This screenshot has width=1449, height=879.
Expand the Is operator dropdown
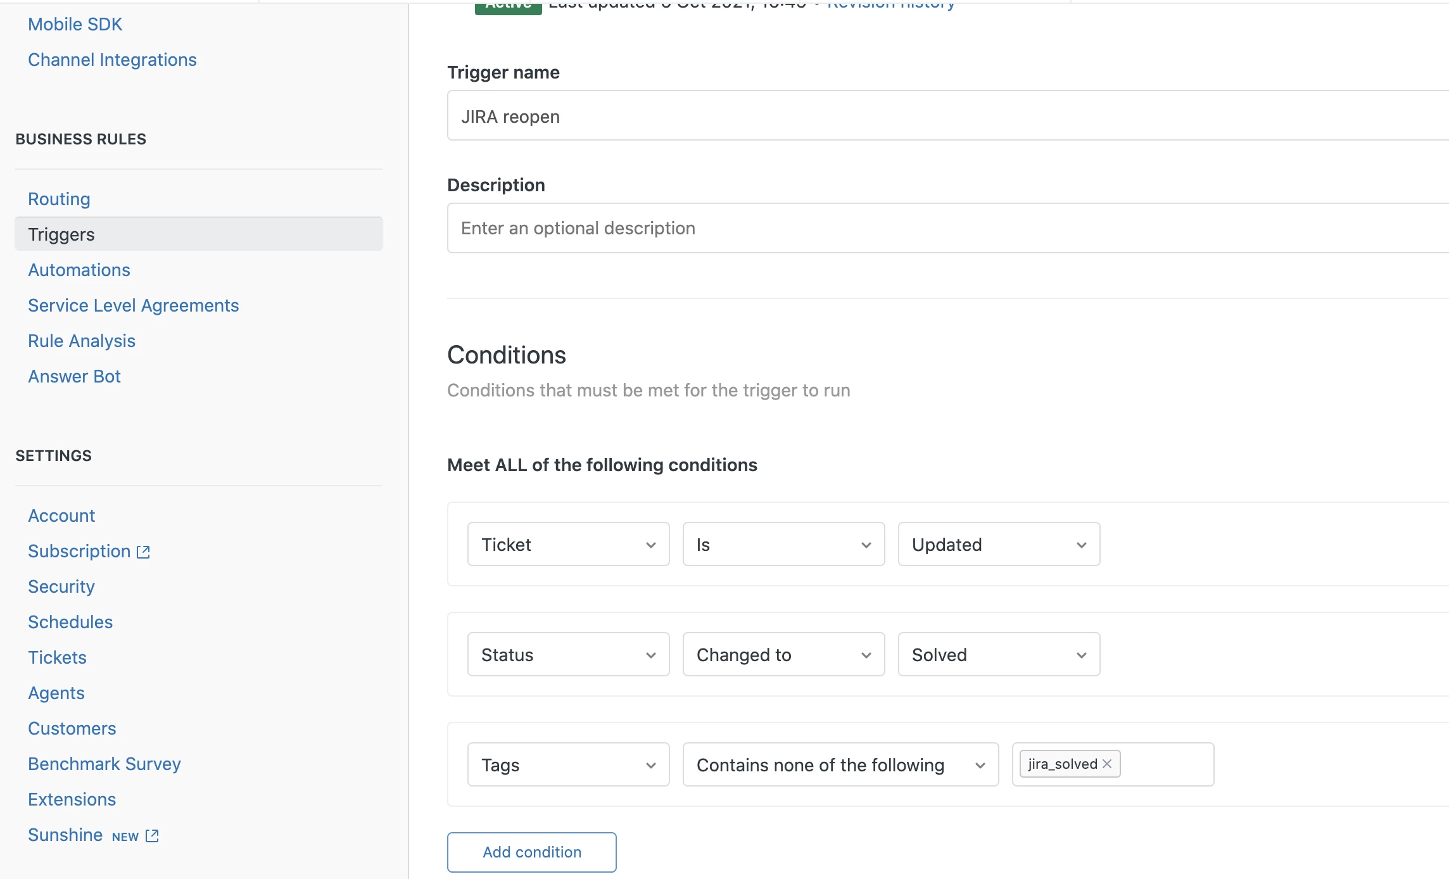tap(783, 545)
